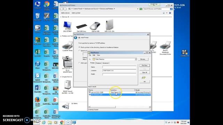Click the Search Devices and Printers box

click(156, 9)
